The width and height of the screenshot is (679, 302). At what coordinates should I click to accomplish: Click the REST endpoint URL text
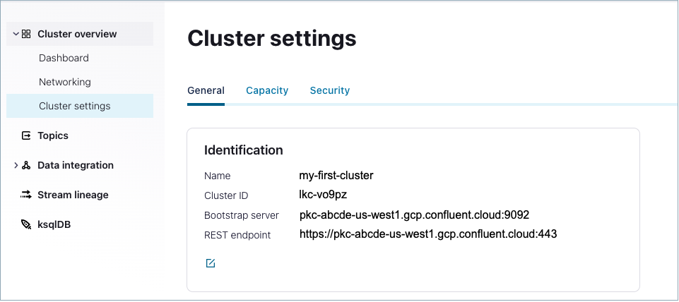pos(428,234)
